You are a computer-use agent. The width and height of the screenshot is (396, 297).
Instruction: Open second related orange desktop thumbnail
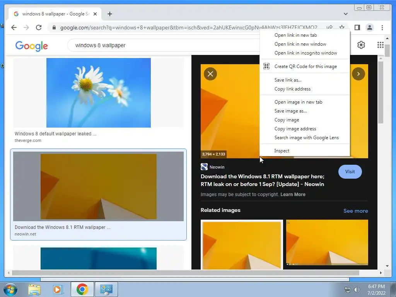tap(327, 242)
